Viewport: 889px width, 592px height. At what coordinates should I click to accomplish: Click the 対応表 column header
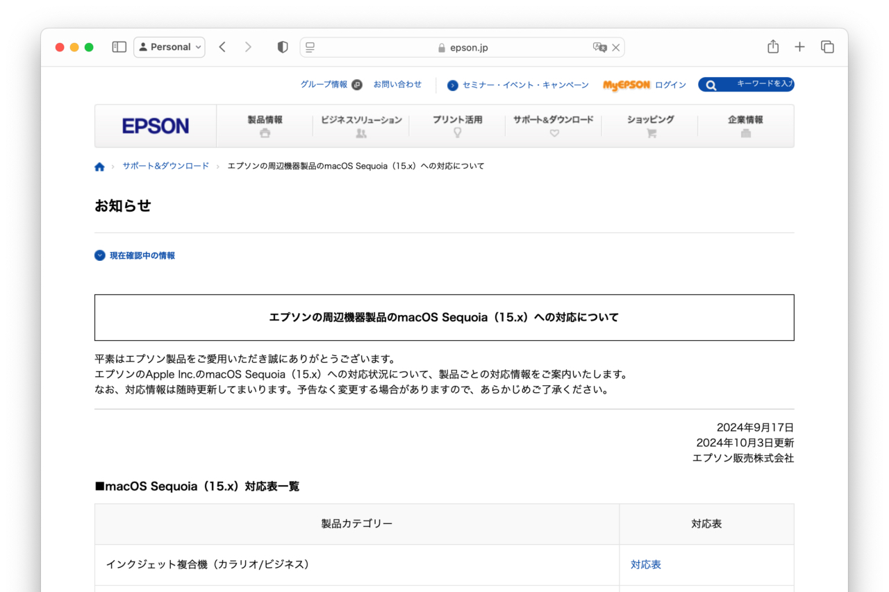(x=706, y=524)
